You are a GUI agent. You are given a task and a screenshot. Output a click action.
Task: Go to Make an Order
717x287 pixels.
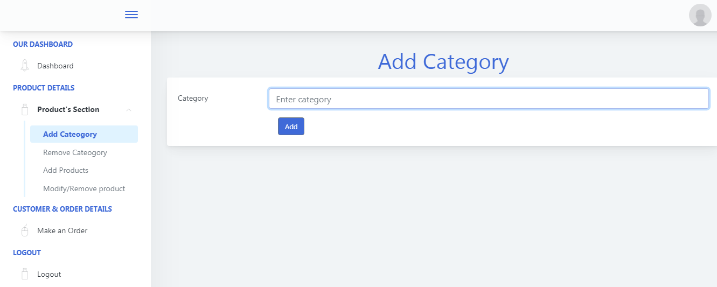[x=62, y=230]
